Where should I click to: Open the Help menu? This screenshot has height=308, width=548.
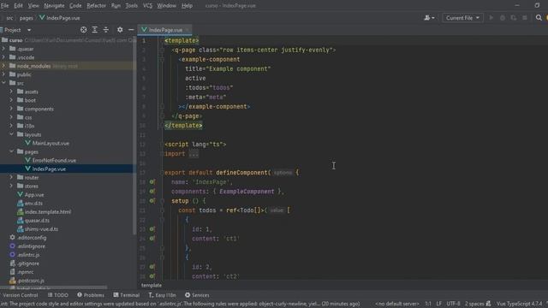[187, 6]
